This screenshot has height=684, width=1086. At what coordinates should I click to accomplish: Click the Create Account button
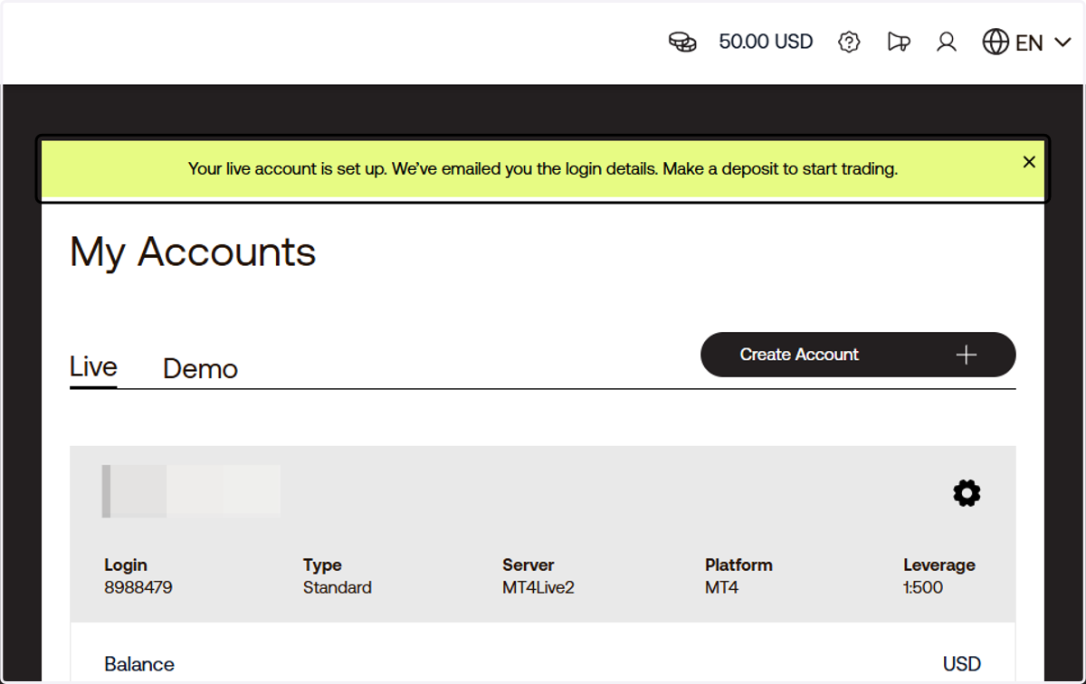[858, 355]
